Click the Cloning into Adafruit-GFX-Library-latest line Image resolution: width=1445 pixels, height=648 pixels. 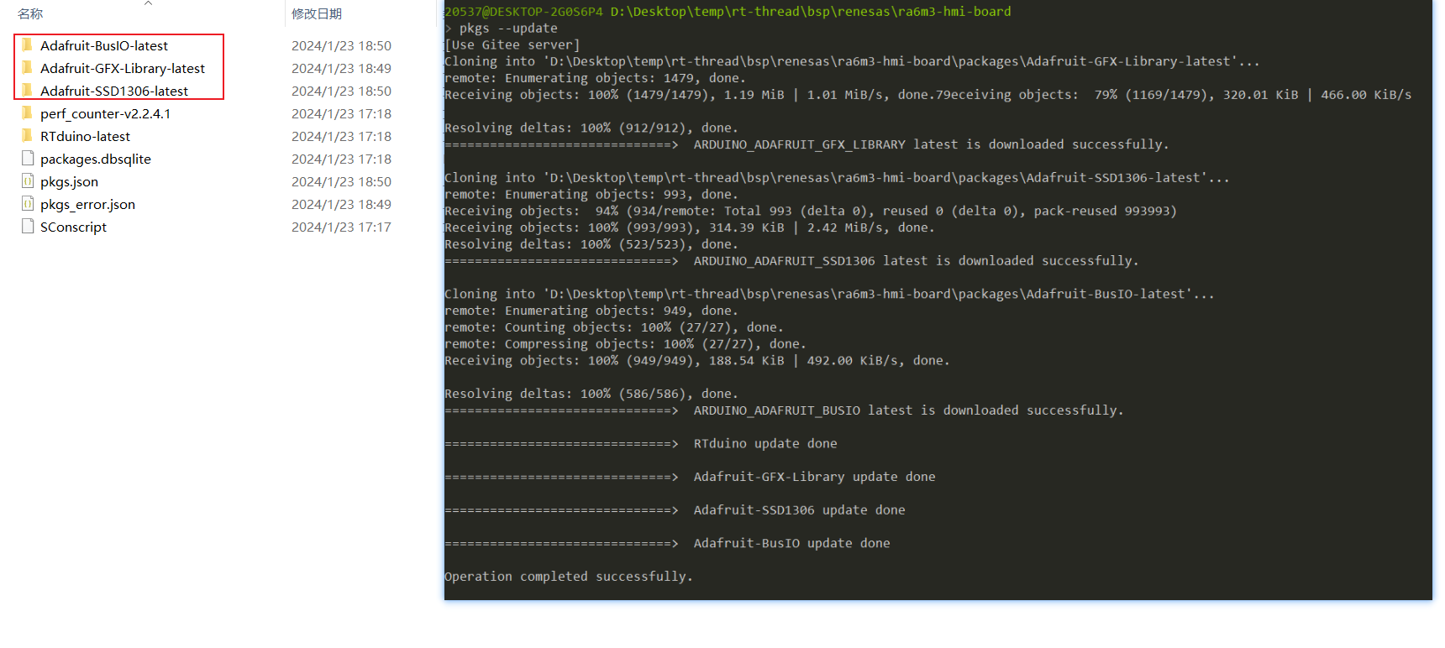click(852, 61)
